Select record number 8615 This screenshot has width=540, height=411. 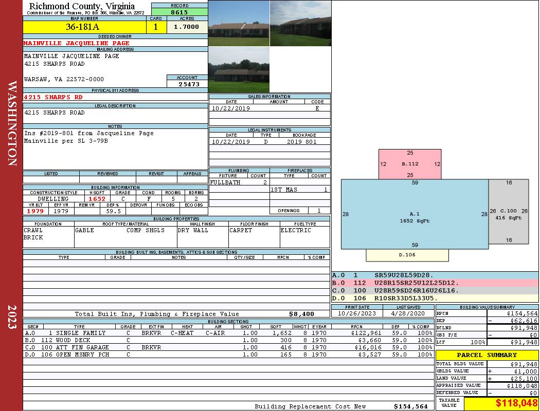tap(179, 12)
